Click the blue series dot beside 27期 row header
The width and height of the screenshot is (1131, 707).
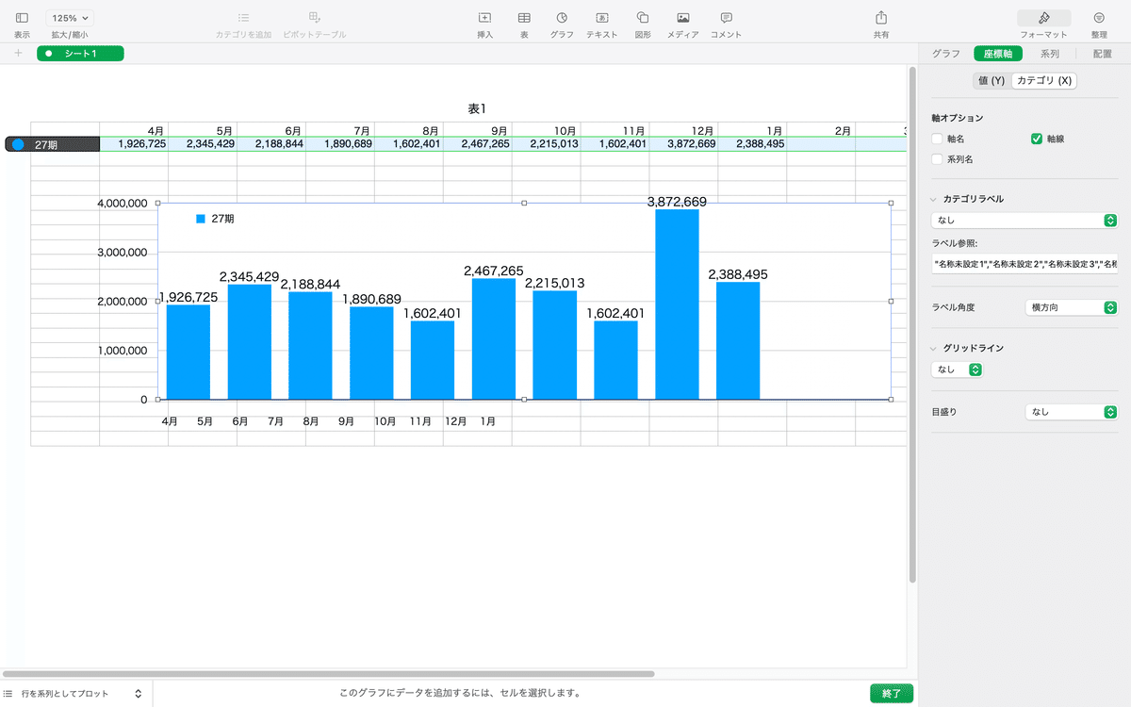(x=18, y=144)
